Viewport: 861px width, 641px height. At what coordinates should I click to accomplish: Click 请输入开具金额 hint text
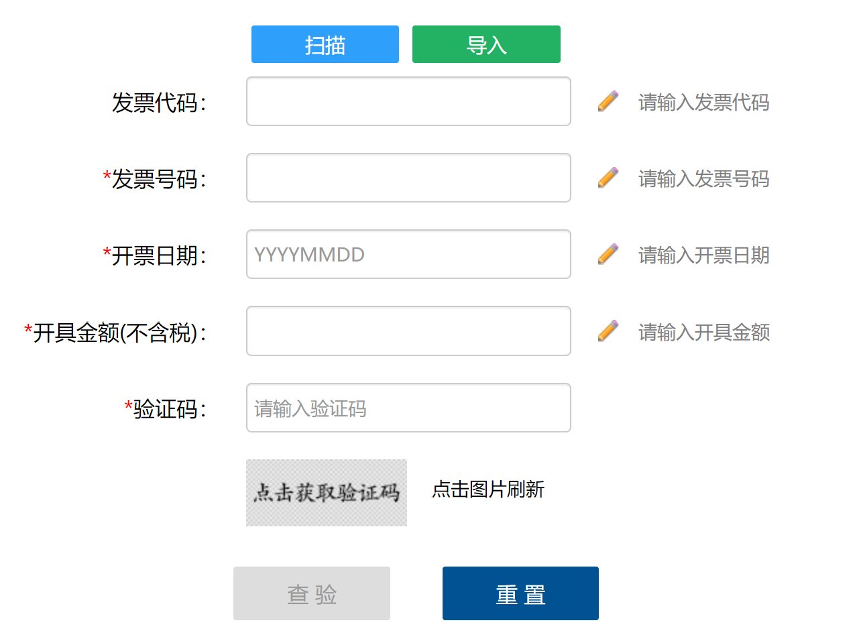click(x=703, y=333)
